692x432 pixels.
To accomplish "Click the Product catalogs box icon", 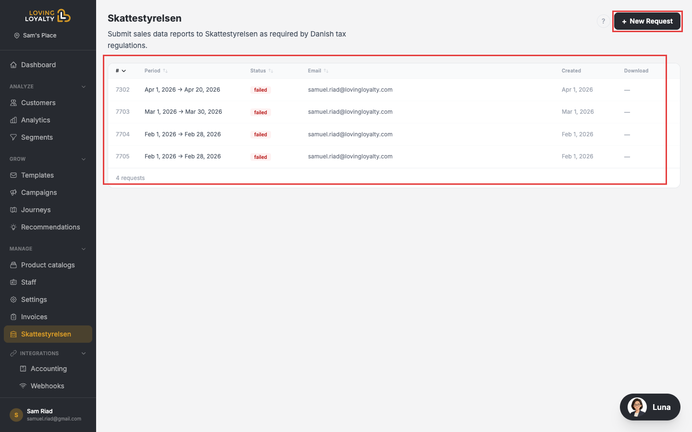I will point(13,265).
